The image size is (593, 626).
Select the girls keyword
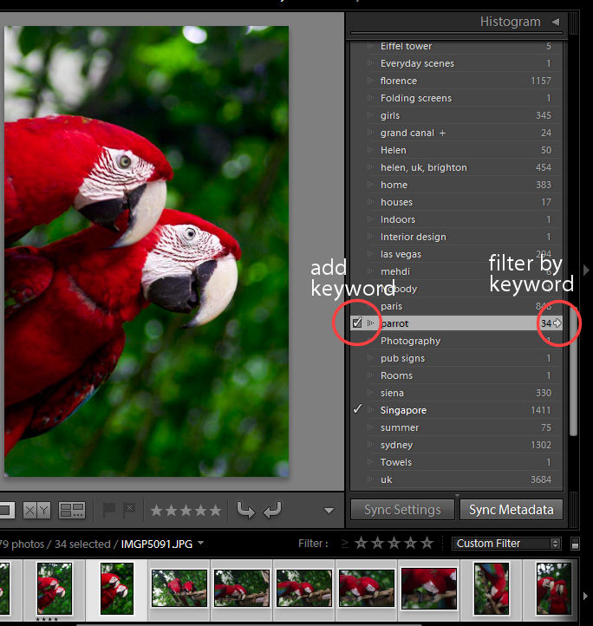[390, 116]
